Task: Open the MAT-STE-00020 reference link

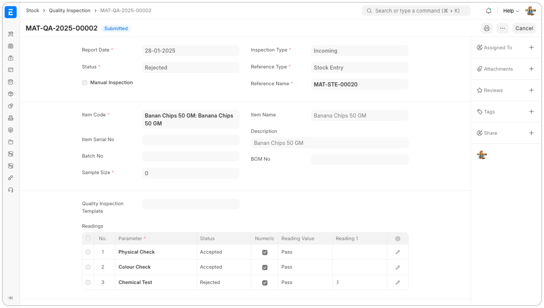Action: pos(335,85)
